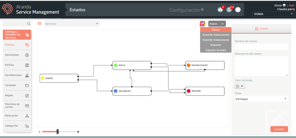Click the plus zoom-in icon
This screenshot has width=296, height=138.
78,132
